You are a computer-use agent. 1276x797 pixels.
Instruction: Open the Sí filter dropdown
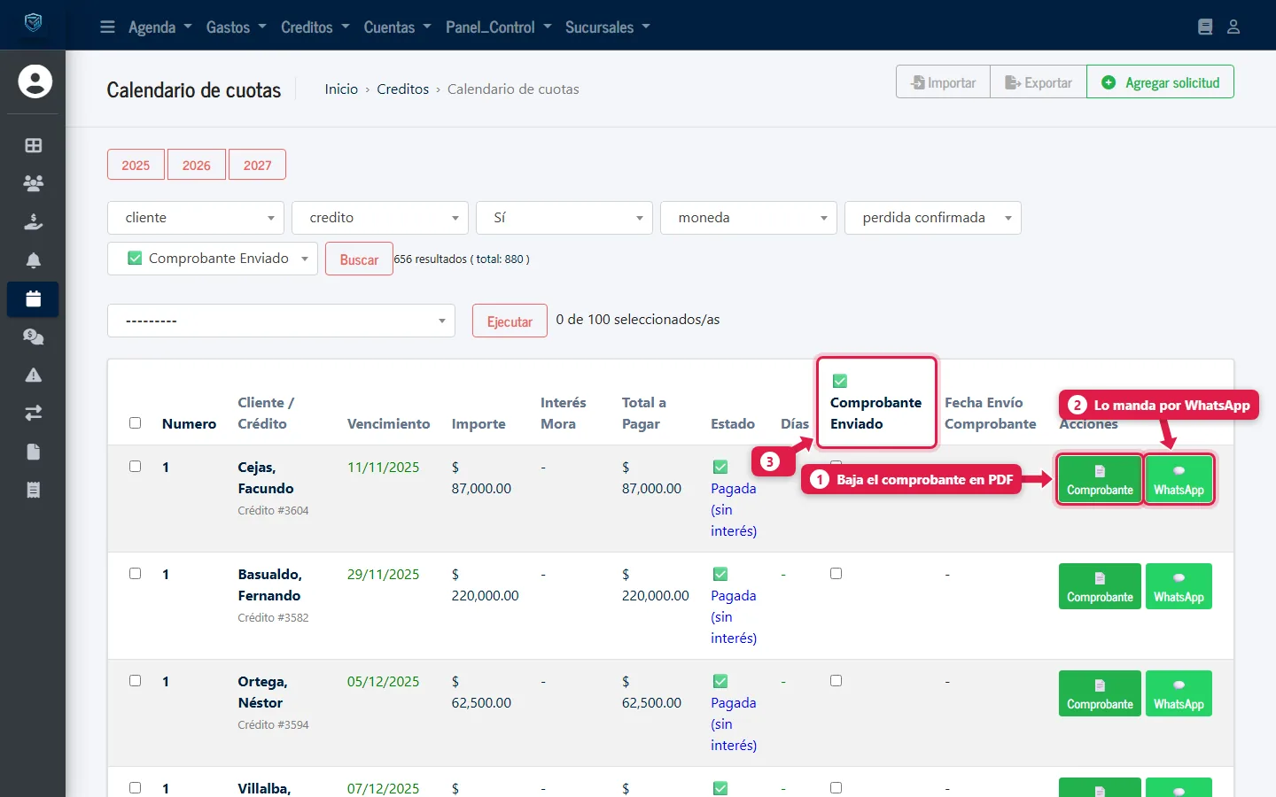point(564,218)
